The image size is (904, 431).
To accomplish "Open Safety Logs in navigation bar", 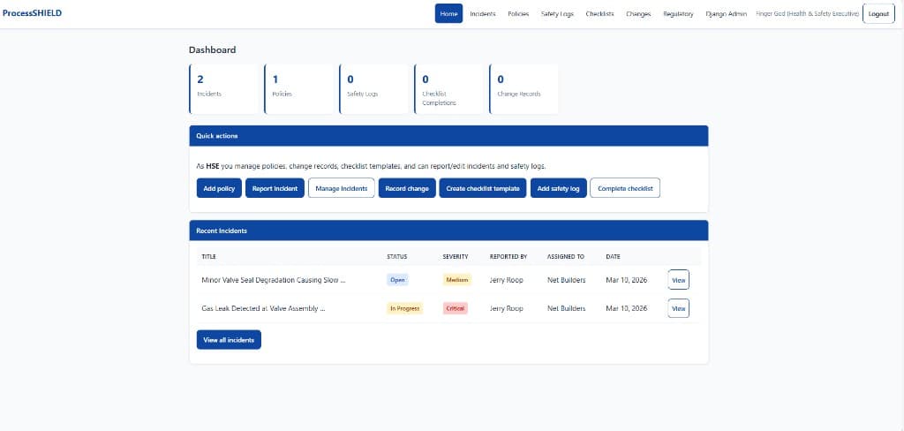I will [557, 14].
